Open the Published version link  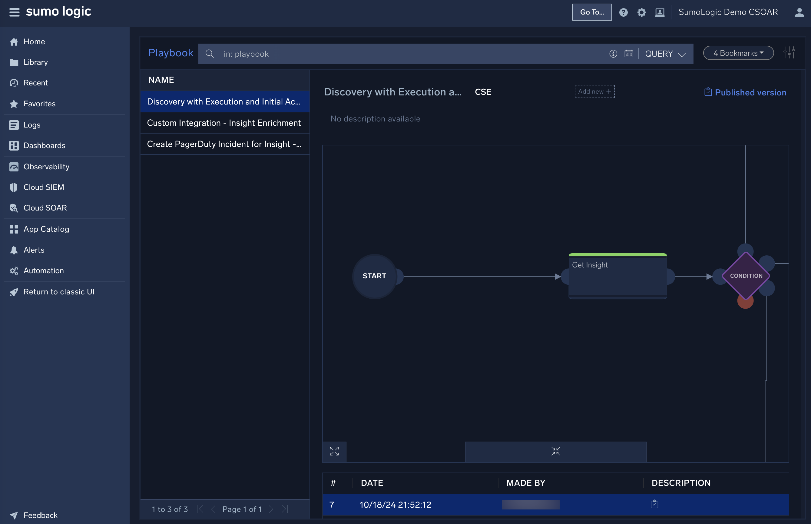click(x=750, y=92)
